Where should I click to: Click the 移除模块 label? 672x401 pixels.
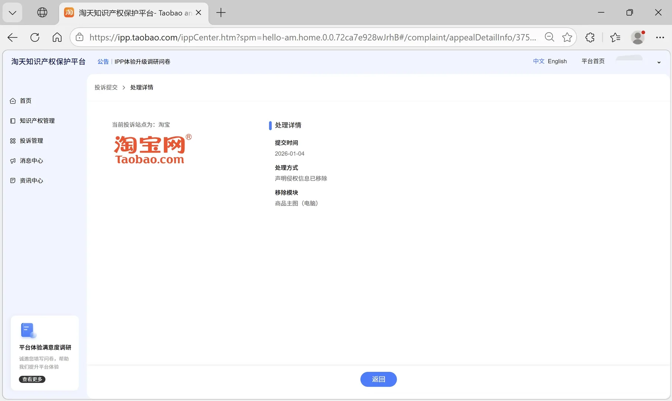point(286,193)
